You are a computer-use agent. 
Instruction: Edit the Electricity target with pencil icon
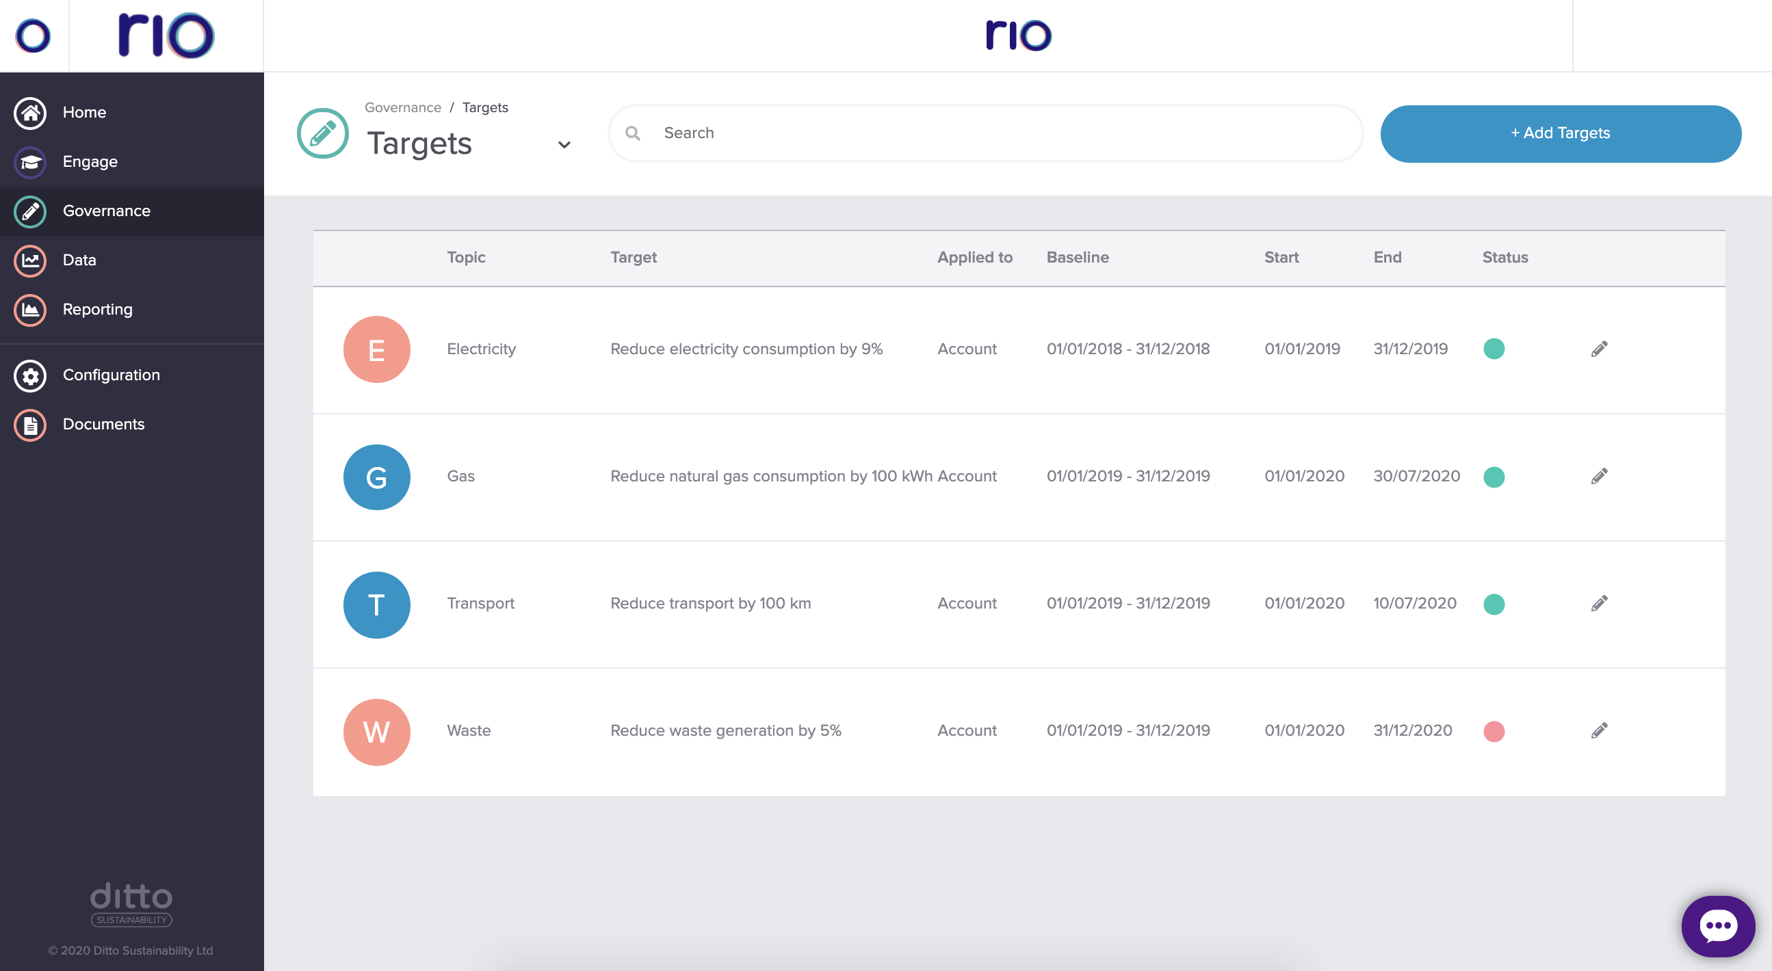(1599, 349)
